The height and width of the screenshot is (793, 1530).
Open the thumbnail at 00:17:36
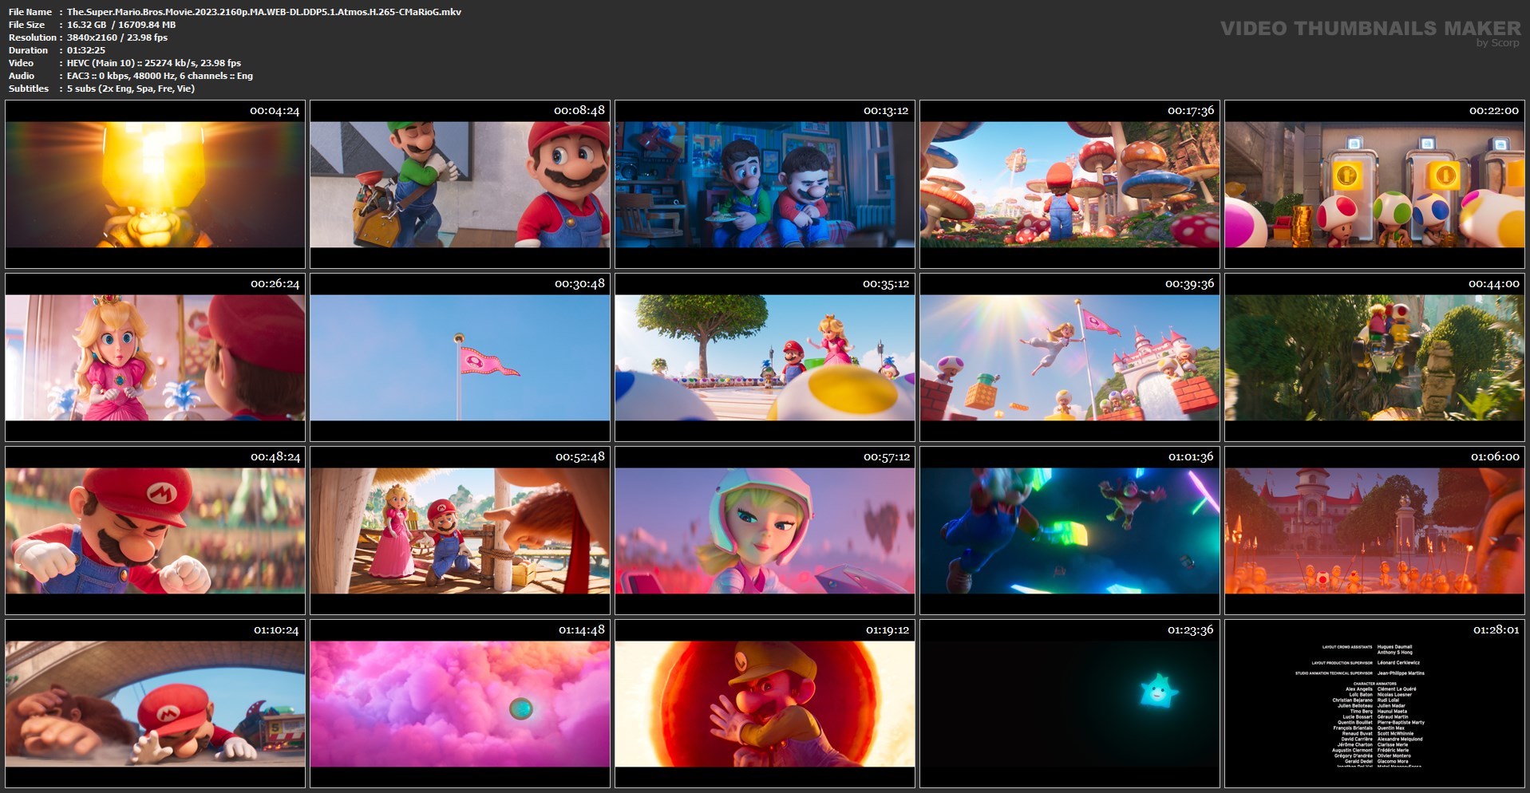click(x=1069, y=184)
